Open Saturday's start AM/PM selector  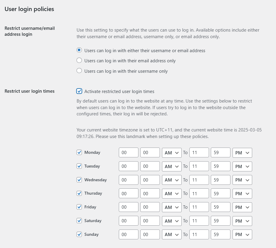pos(171,221)
